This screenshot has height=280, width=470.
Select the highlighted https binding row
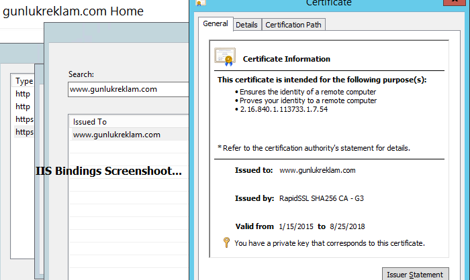[x=23, y=132]
